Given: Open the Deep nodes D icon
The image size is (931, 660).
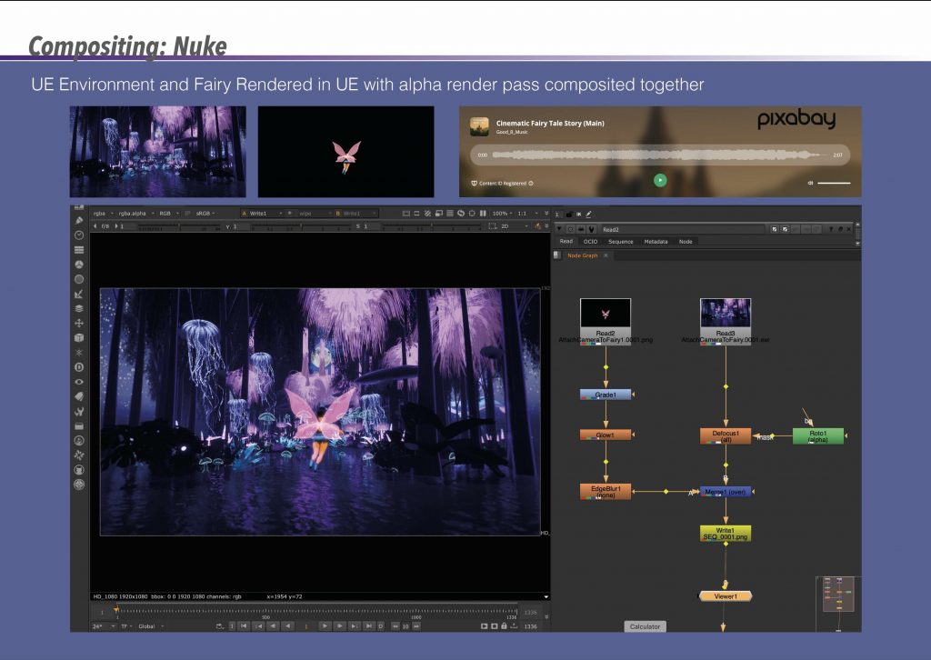Looking at the screenshot, I should point(79,367).
